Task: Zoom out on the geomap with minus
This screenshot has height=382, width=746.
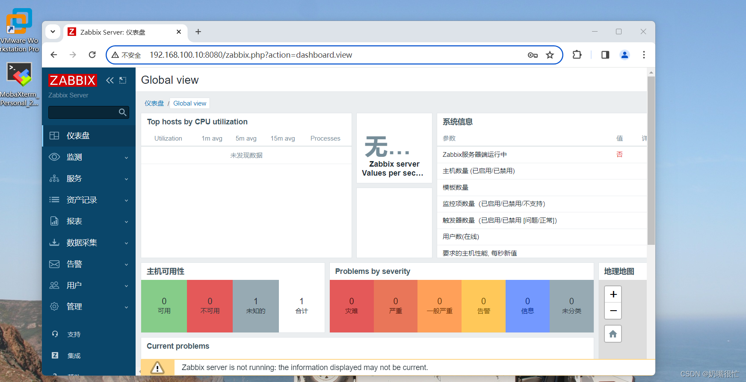Action: tap(613, 311)
